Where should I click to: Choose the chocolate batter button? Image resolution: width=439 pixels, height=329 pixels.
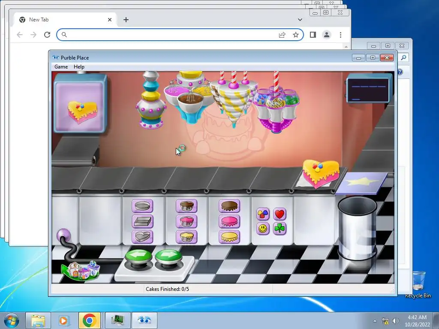[x=186, y=206]
